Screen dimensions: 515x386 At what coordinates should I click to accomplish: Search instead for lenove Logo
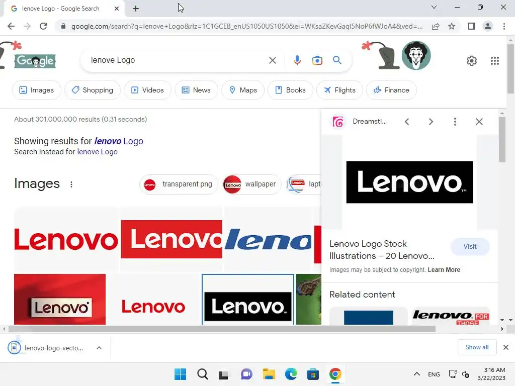coord(97,152)
